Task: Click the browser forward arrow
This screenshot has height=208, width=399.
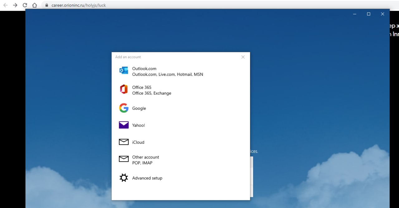Action: 15,5
